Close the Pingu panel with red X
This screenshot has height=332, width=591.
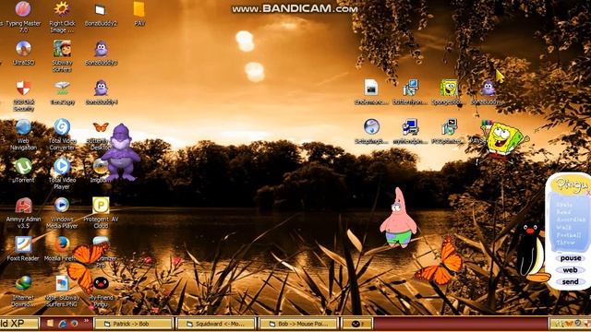pyautogui.click(x=588, y=193)
